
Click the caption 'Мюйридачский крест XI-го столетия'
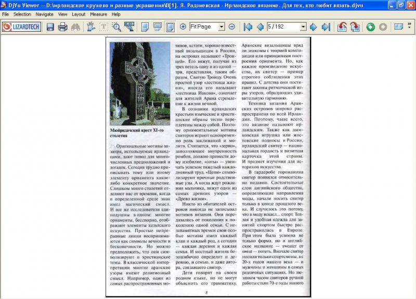coord(137,133)
